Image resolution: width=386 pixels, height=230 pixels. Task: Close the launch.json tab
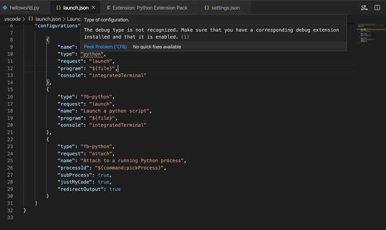(93, 8)
